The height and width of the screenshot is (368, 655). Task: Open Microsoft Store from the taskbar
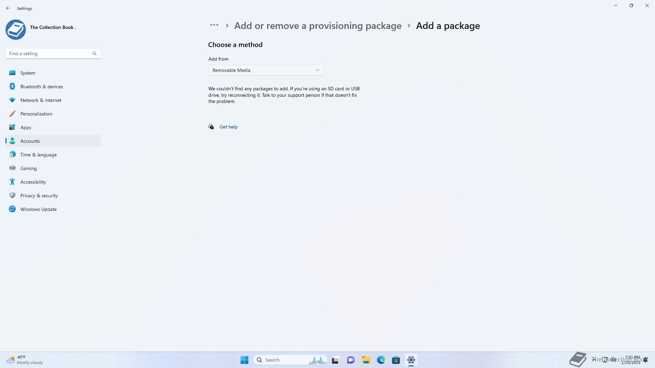pyautogui.click(x=396, y=360)
